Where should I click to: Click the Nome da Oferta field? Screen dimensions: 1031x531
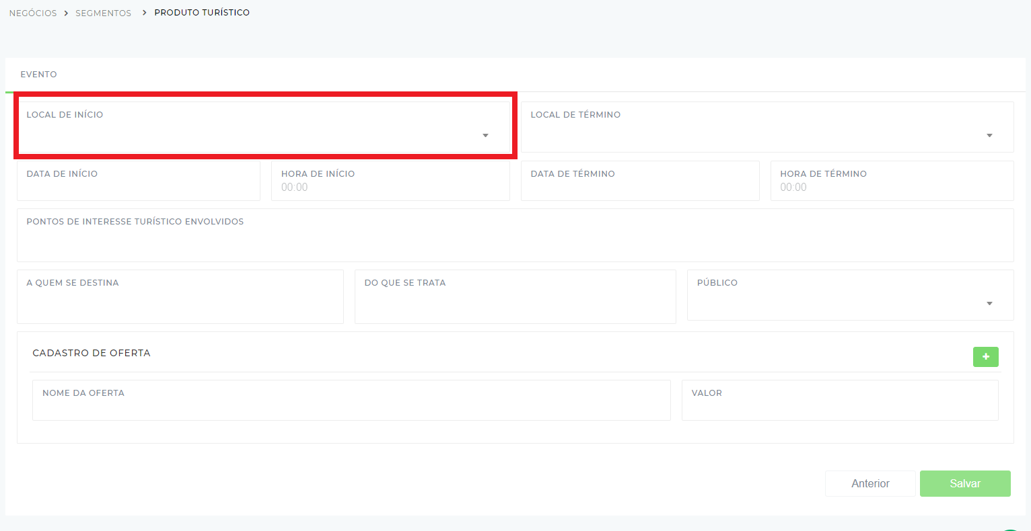351,401
